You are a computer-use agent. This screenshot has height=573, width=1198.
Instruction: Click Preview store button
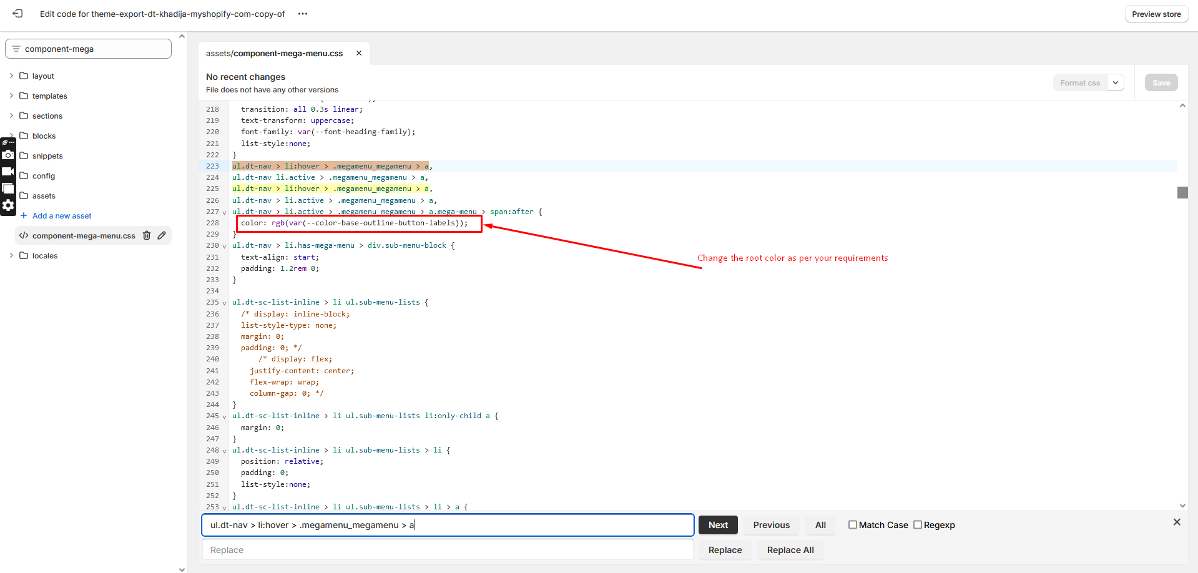tap(1156, 14)
